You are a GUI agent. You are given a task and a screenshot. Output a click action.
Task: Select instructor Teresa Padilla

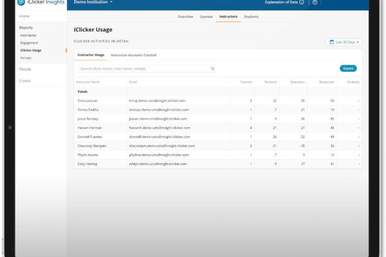pos(88,110)
